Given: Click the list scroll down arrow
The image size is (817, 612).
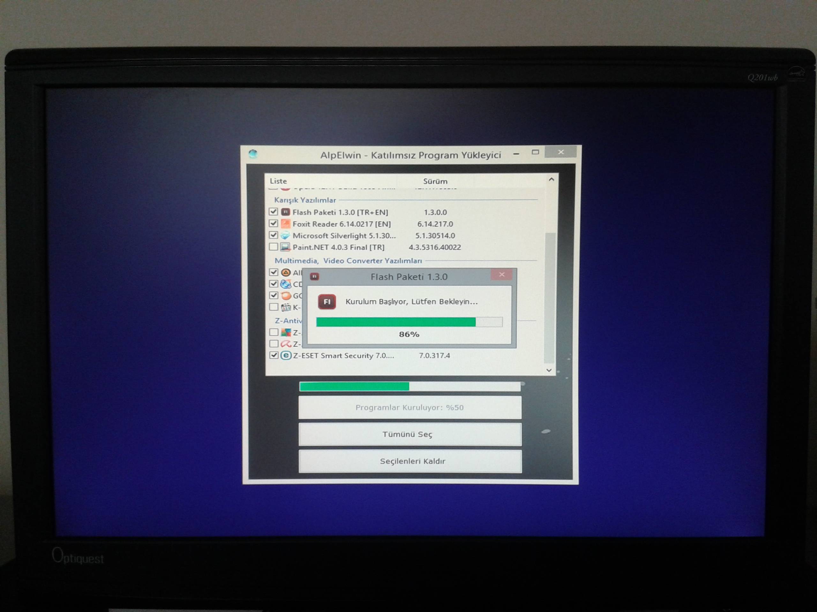Looking at the screenshot, I should 549,370.
